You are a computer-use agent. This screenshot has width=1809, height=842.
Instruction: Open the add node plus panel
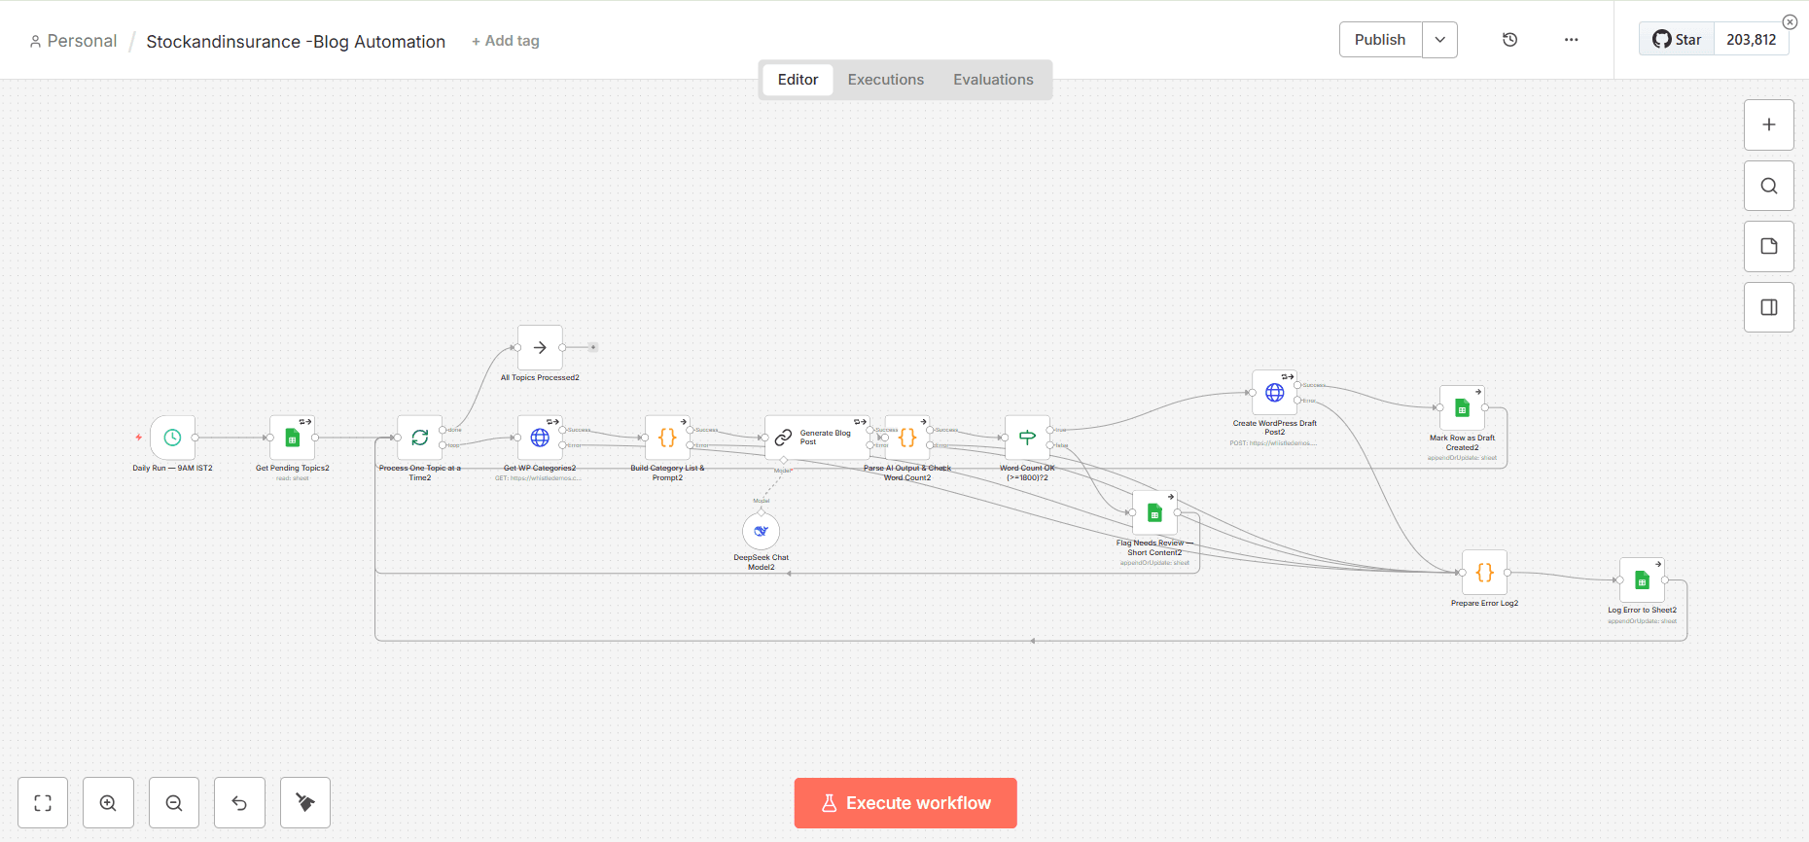pyautogui.click(x=1769, y=124)
